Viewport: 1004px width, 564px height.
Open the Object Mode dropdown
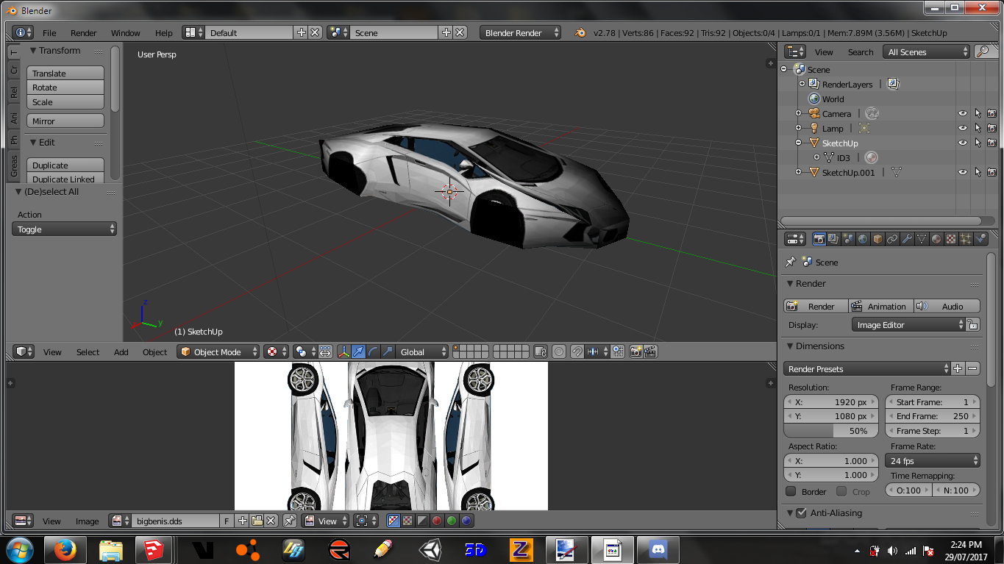coord(219,352)
